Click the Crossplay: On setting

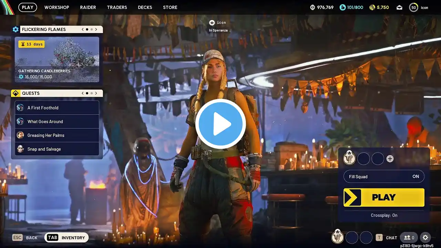[384, 215]
